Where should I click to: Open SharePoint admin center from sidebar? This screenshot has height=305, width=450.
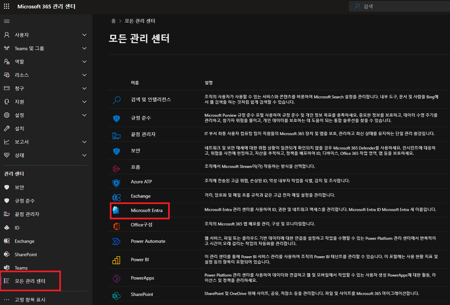[26, 255]
